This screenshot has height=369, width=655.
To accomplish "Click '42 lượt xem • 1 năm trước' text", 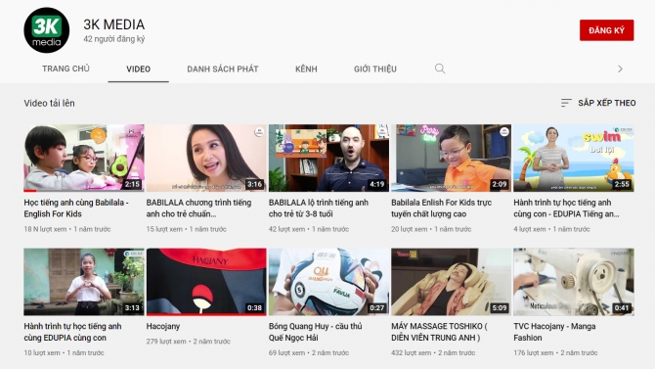I will [x=309, y=229].
